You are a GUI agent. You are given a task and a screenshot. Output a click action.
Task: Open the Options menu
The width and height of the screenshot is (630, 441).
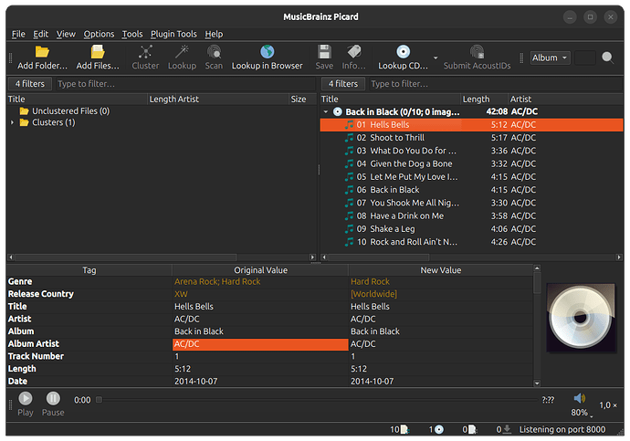(x=99, y=34)
